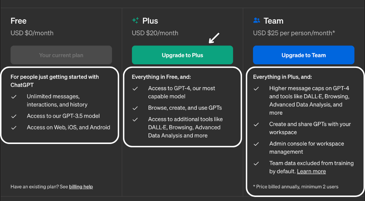Click the USD $25 per person/month price
This screenshot has width=365, height=201.
point(294,33)
